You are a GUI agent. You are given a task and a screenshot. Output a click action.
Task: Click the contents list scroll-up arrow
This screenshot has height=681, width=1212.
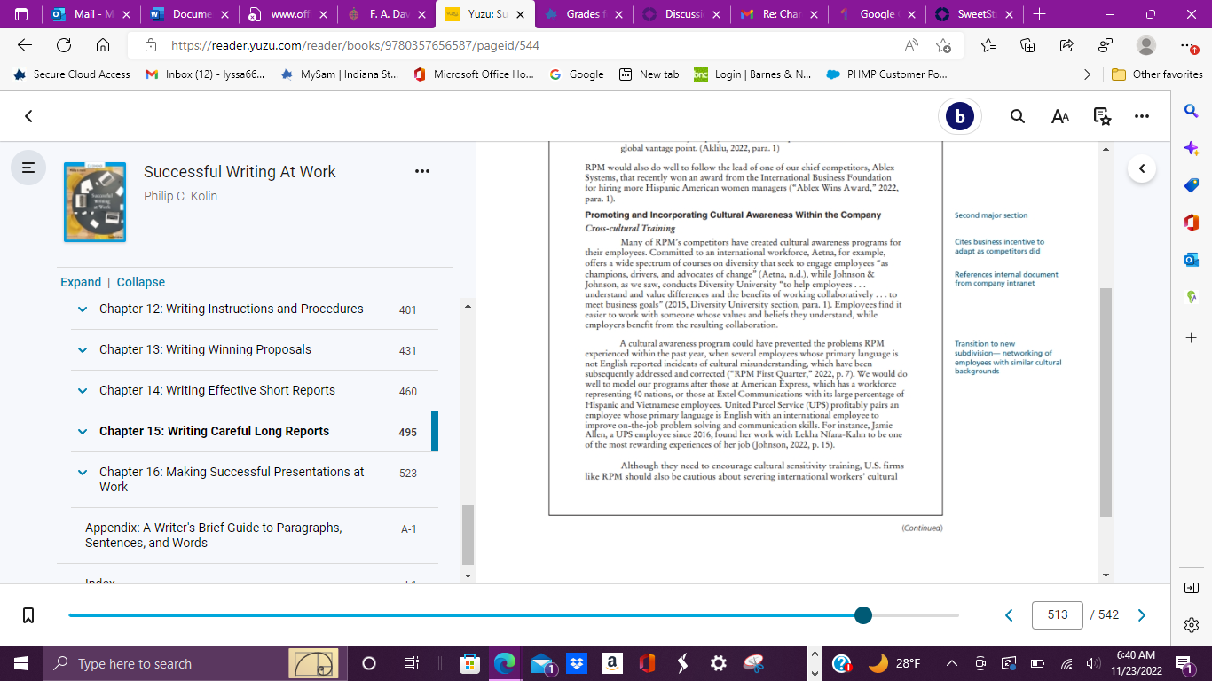click(x=468, y=306)
